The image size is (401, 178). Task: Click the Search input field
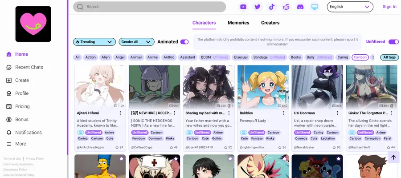(149, 7)
